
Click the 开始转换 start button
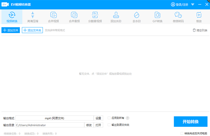click(x=191, y=122)
